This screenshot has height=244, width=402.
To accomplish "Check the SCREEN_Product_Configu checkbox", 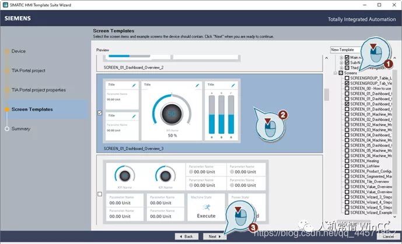I will 347,171.
